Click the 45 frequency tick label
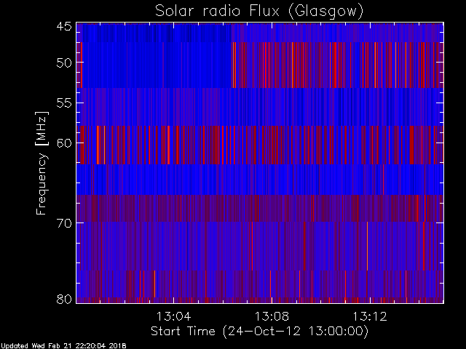466x349 pixels. (64, 26)
